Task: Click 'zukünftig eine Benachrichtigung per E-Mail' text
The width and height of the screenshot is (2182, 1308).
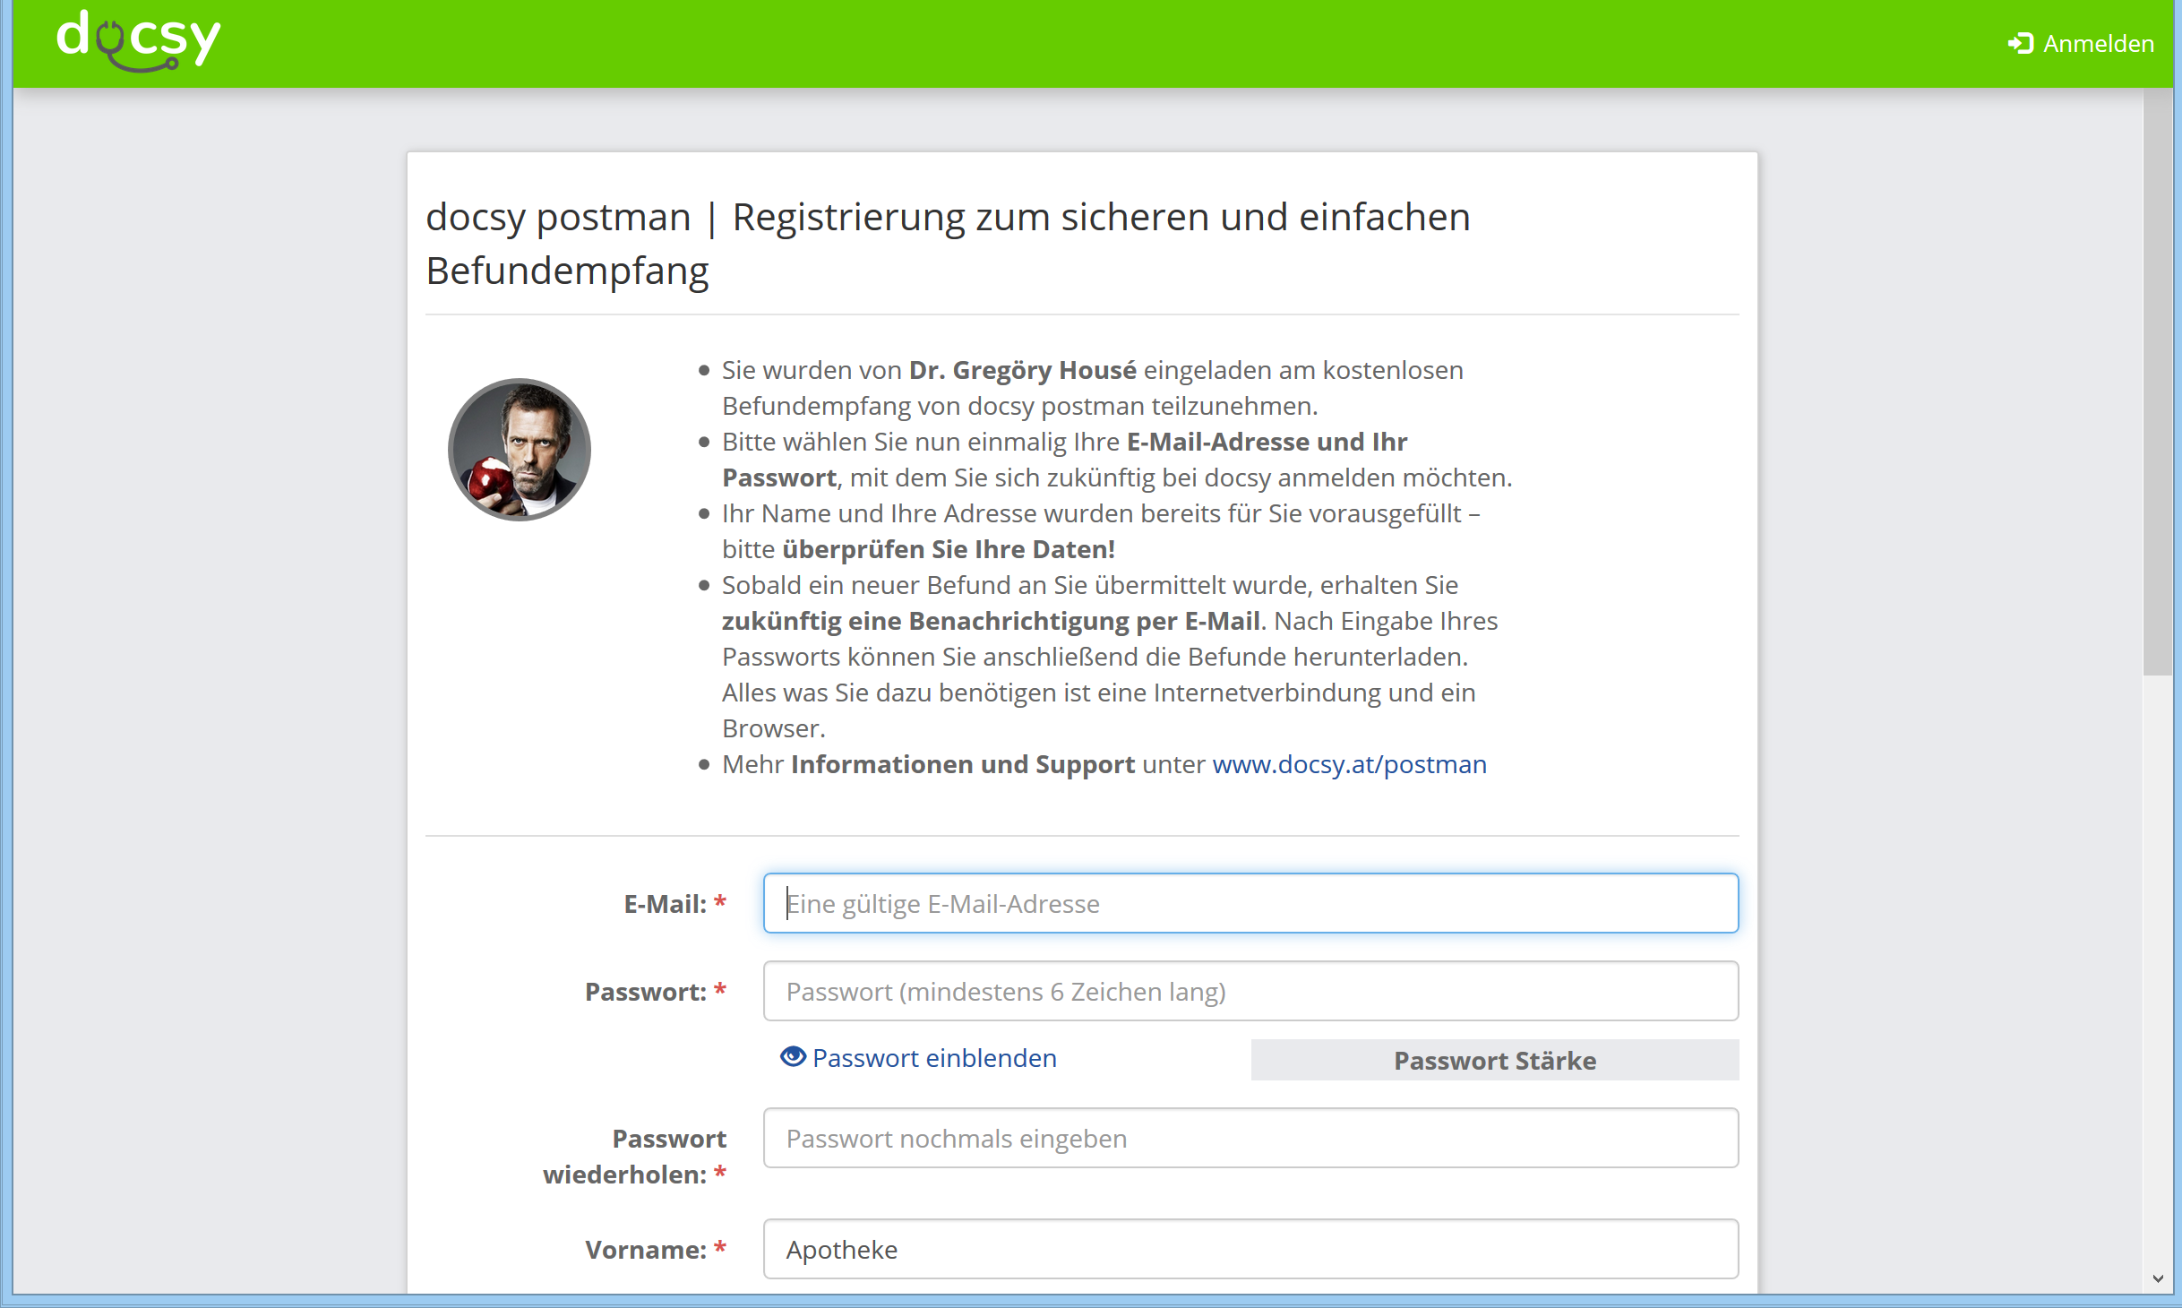Action: 991,621
